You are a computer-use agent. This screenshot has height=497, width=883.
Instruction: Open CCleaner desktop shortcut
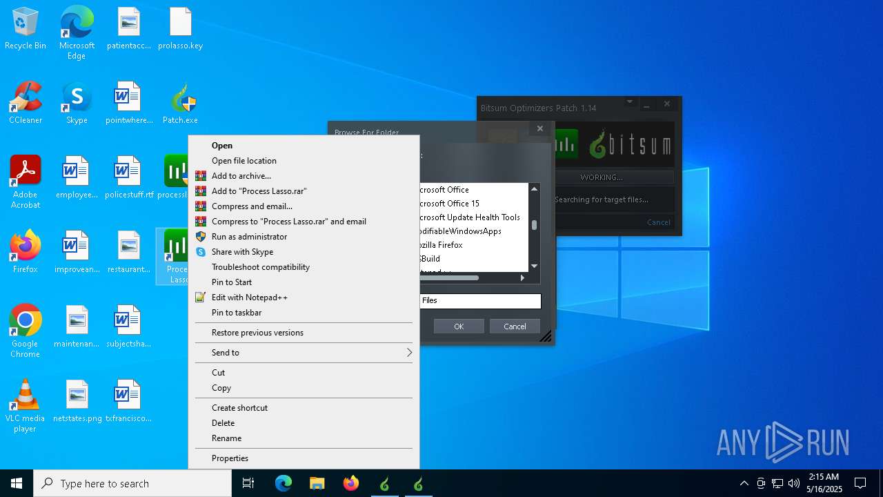point(26,103)
